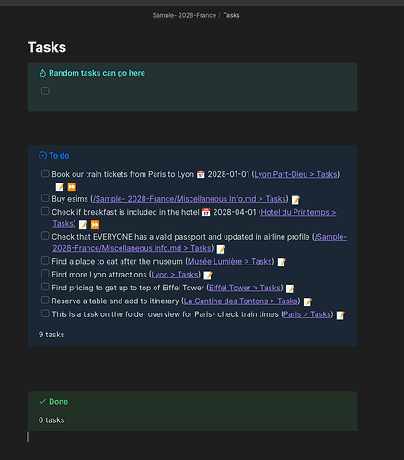Check off Paris check train times task
The image size is (404, 460).
tap(45, 313)
